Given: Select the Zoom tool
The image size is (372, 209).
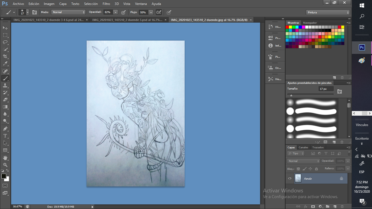Looking at the screenshot, I should tap(5, 165).
